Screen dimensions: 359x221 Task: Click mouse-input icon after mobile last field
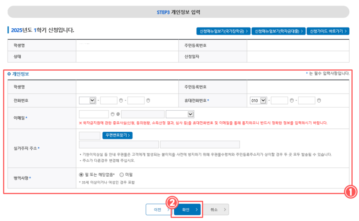coord(319,100)
